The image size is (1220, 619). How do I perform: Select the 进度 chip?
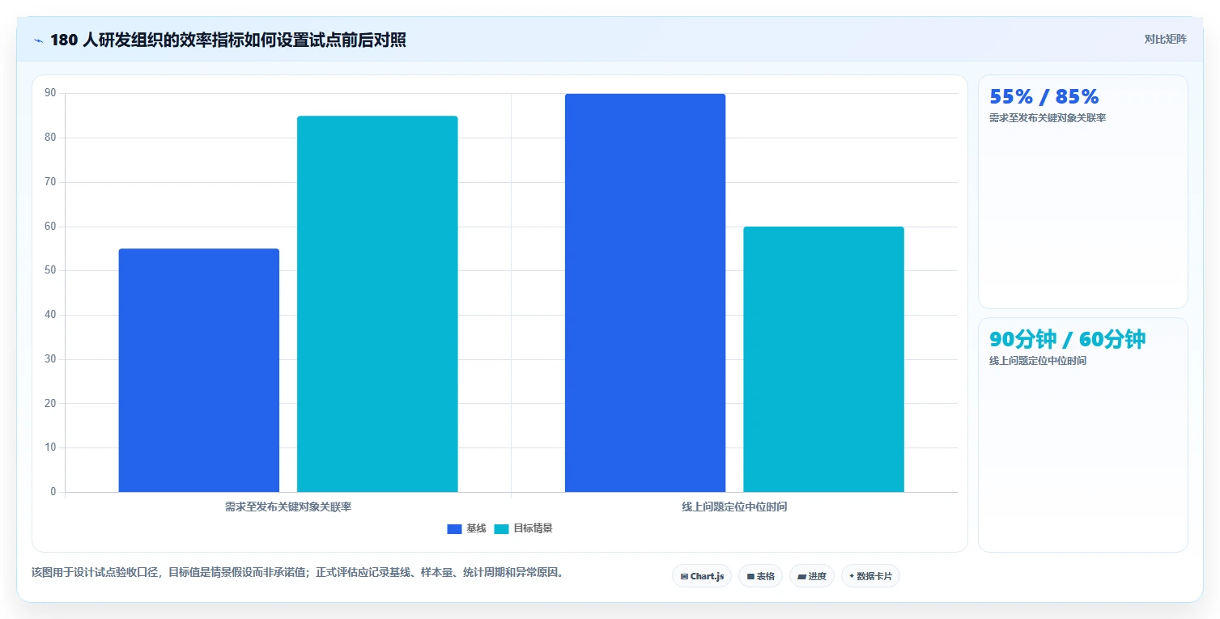tap(811, 576)
